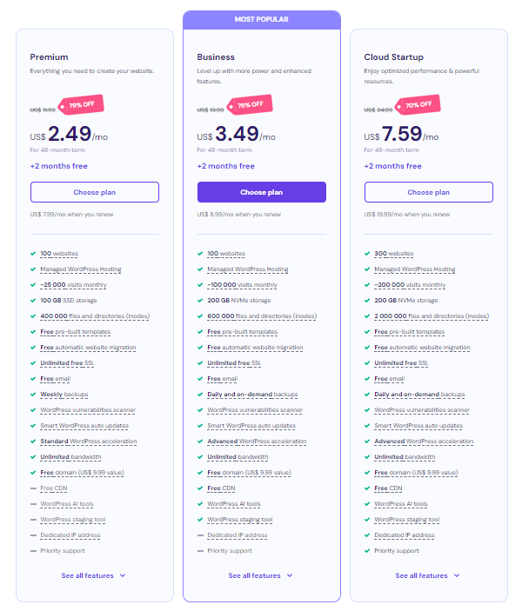Click the 75% OFF discount tag on Business

pos(250,105)
